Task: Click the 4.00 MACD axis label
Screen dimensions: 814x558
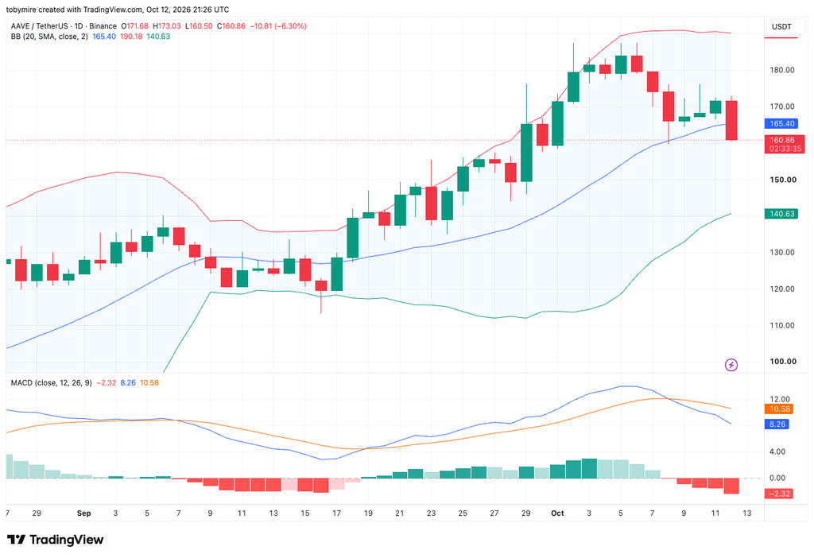Action: pos(777,451)
